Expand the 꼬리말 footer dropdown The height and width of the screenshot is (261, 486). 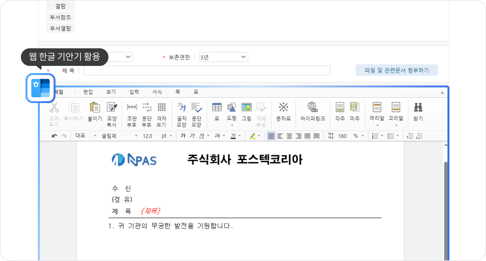pyautogui.click(x=396, y=125)
